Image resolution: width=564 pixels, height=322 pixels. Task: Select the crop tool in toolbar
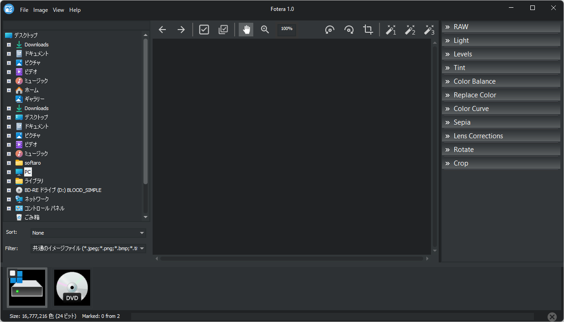tap(368, 30)
